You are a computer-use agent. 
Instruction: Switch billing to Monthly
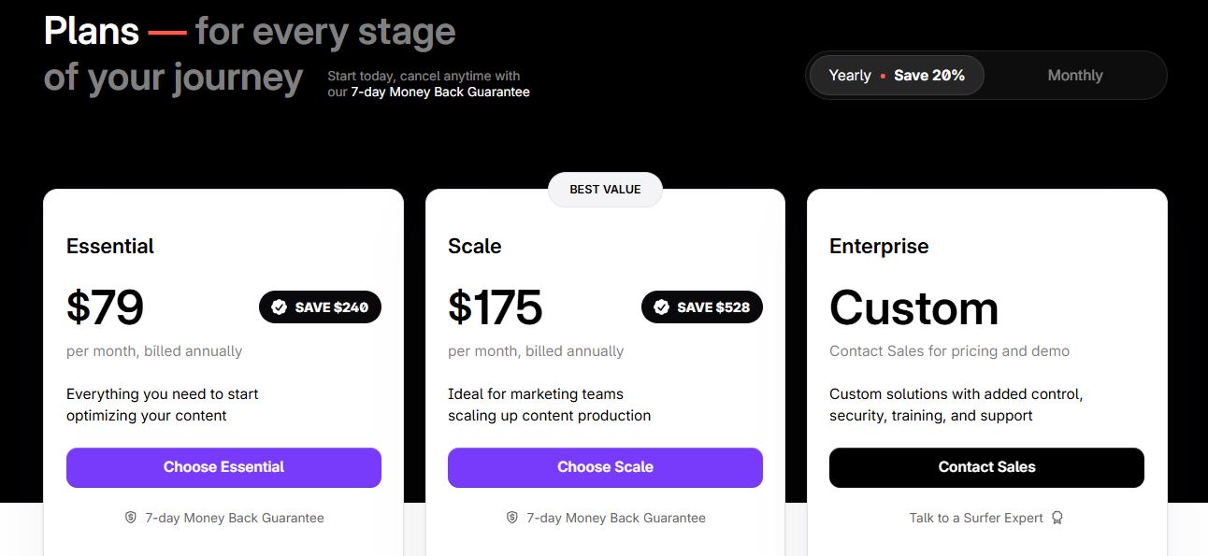1074,76
